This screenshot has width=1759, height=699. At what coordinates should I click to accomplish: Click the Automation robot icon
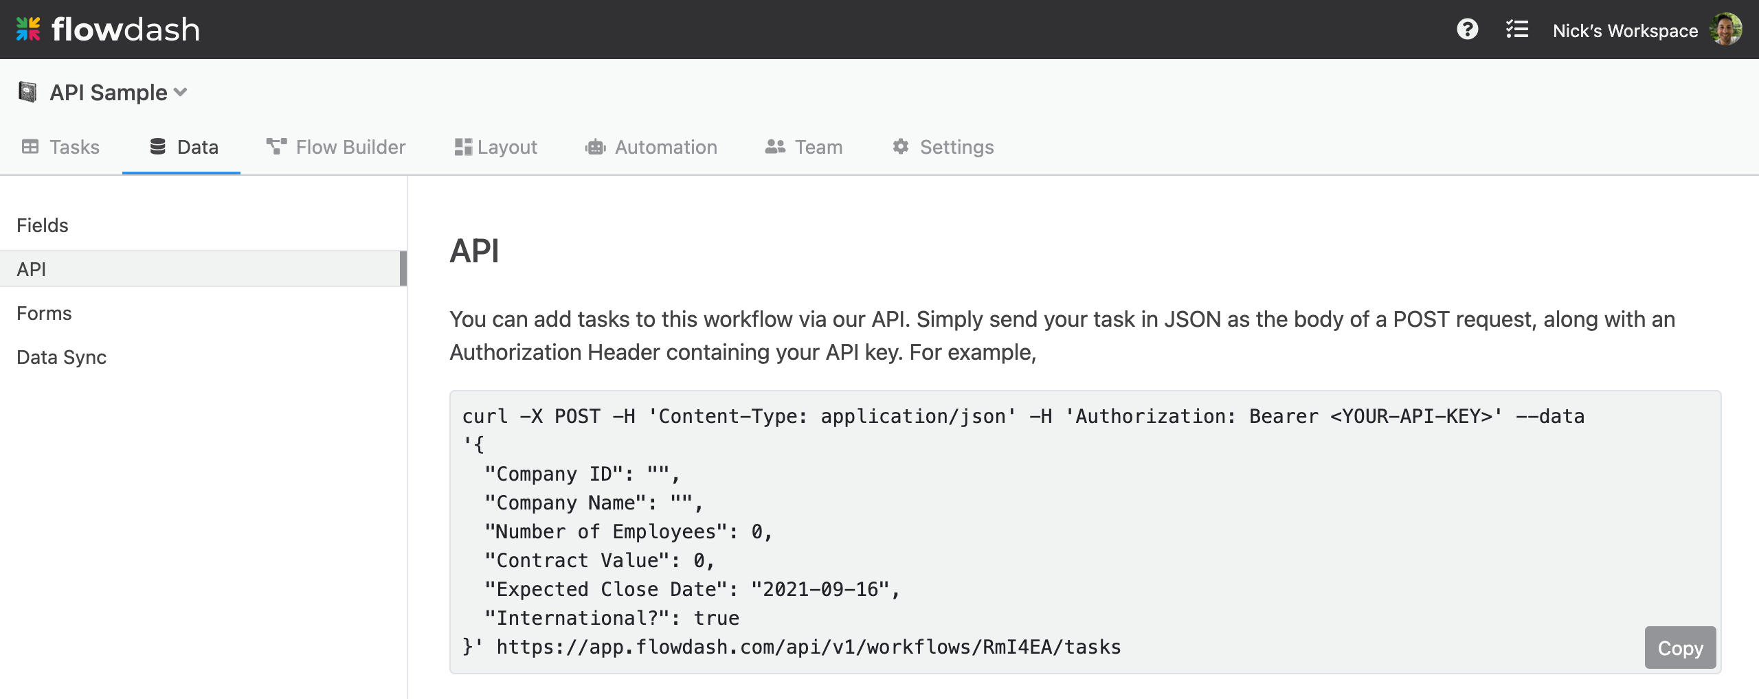click(x=595, y=147)
